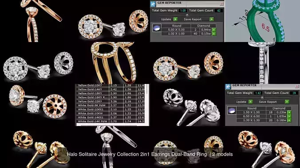
Task: Select the round gem preview icon in the 42-gem panel
Action: click(x=157, y=28)
